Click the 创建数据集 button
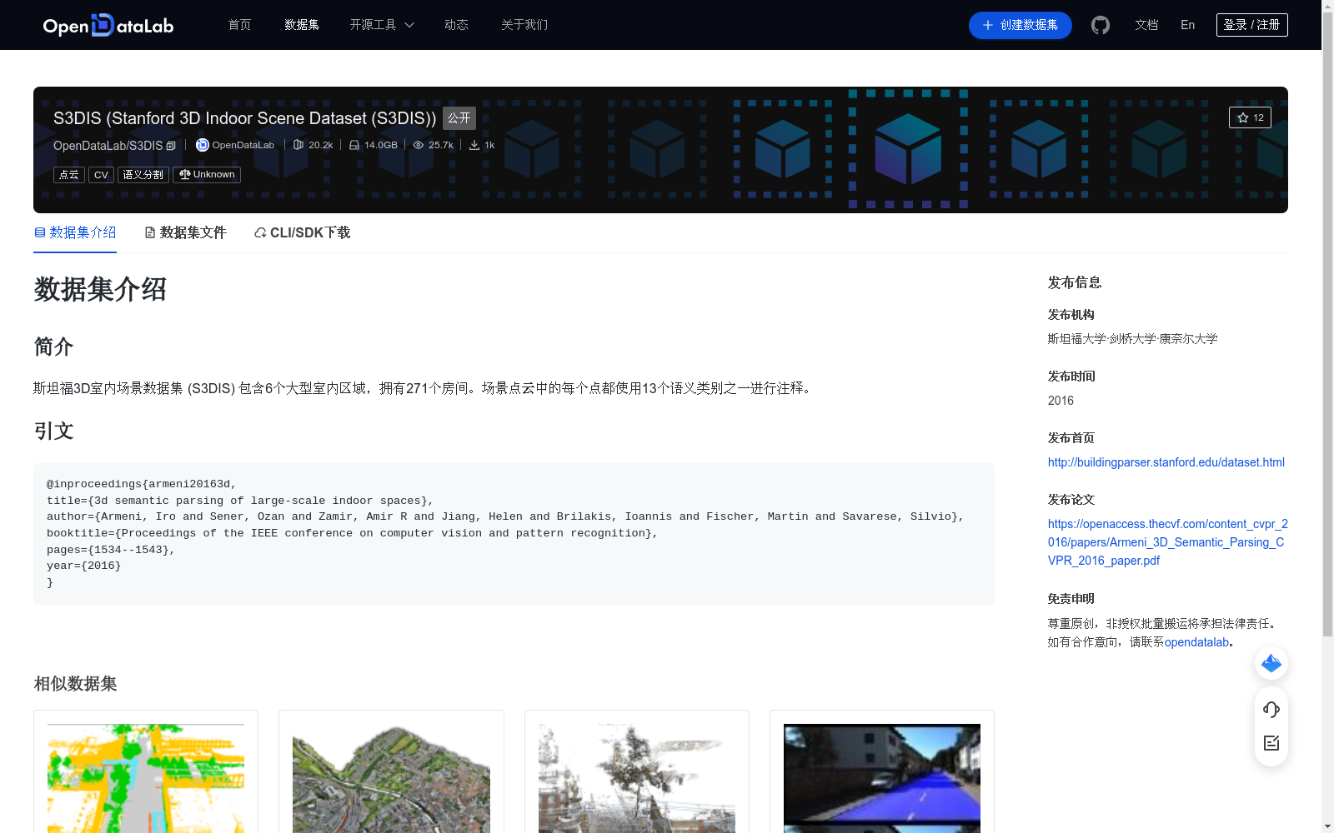The width and height of the screenshot is (1334, 833). 1020,25
